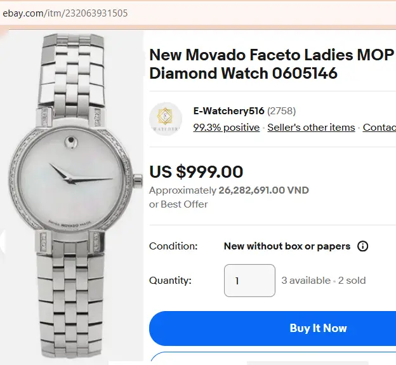
Task: Click the Contact seller link
Action: [x=379, y=128]
